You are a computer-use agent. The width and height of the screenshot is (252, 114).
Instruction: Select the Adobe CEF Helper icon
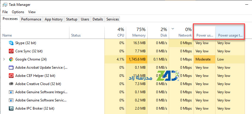[11, 76]
